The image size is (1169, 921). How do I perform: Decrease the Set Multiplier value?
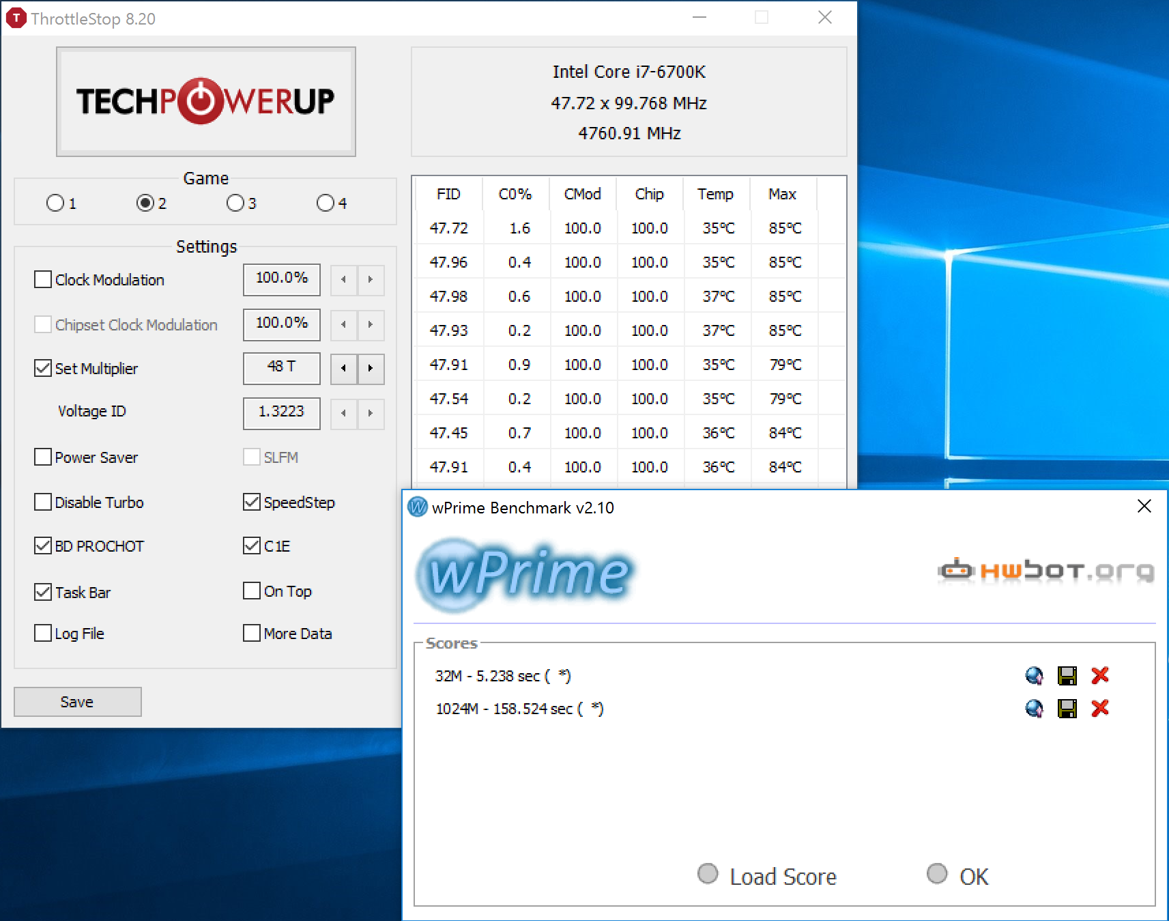(x=344, y=369)
